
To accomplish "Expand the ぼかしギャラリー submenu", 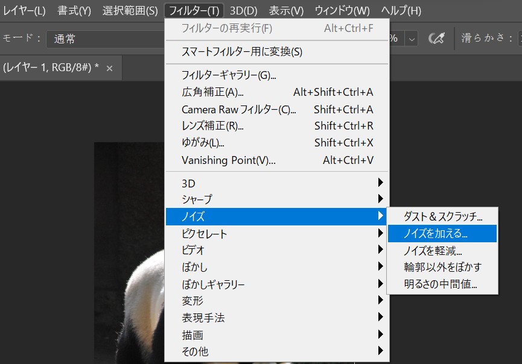I will [278, 284].
